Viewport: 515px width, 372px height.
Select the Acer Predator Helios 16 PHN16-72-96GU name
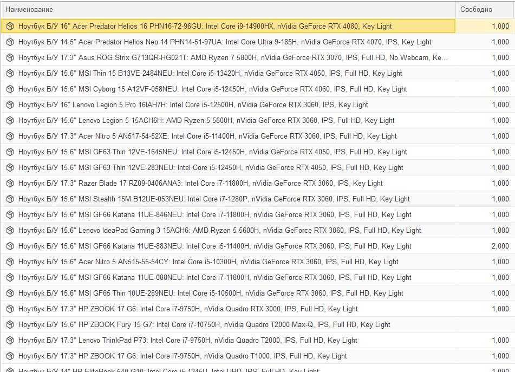coord(205,27)
